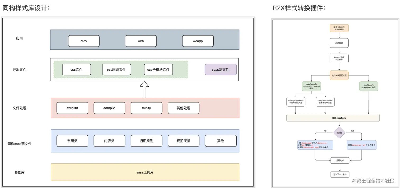Select the web application box
Viewport: 400px width, 189px height.
(x=141, y=41)
